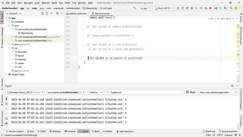243x137 pixels.
Task: Click the Search Everywhere magnifier icon
Action: [x=231, y=8]
